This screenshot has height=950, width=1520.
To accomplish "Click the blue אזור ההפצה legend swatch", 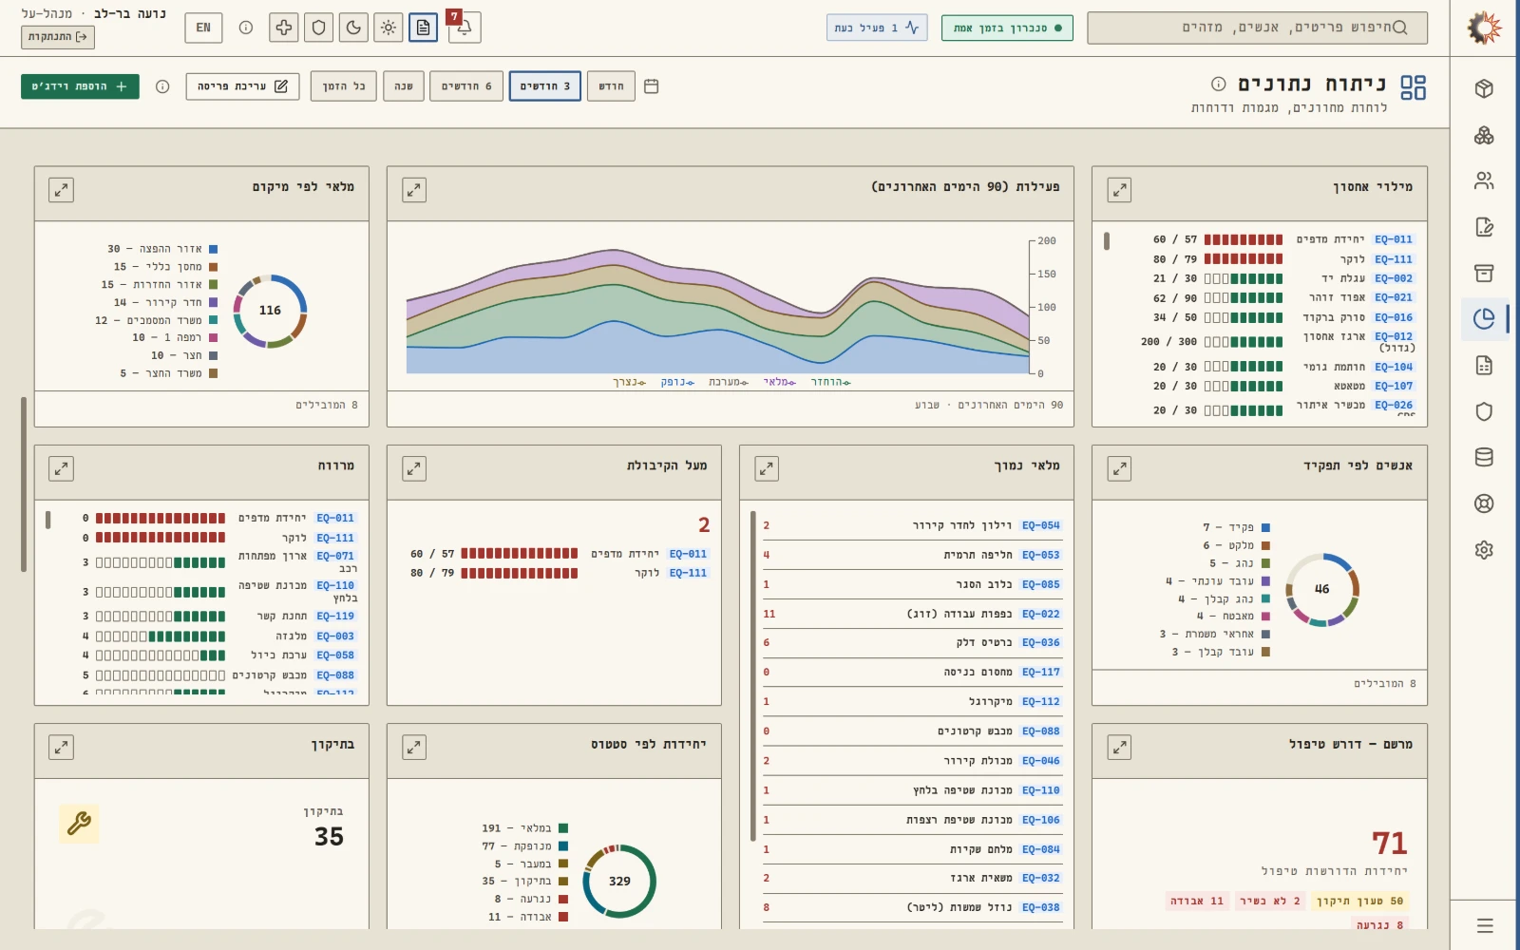I will (x=213, y=249).
